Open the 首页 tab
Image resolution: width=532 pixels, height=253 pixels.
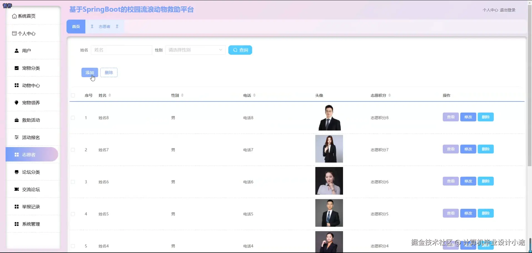(76, 27)
